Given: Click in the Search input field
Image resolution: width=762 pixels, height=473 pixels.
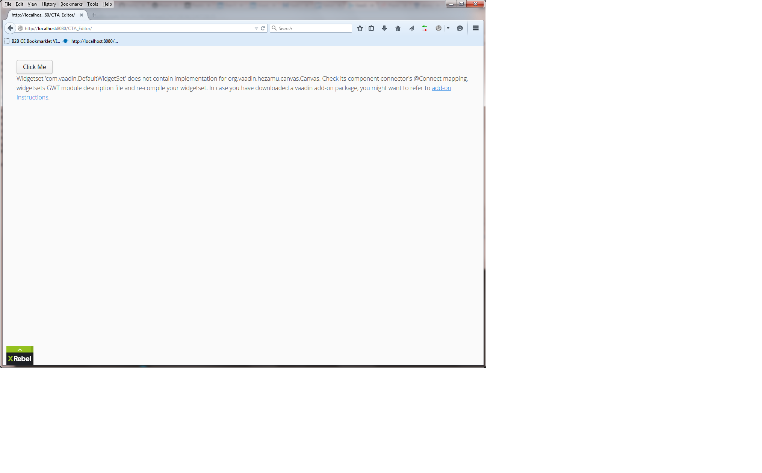Looking at the screenshot, I should pos(314,28).
